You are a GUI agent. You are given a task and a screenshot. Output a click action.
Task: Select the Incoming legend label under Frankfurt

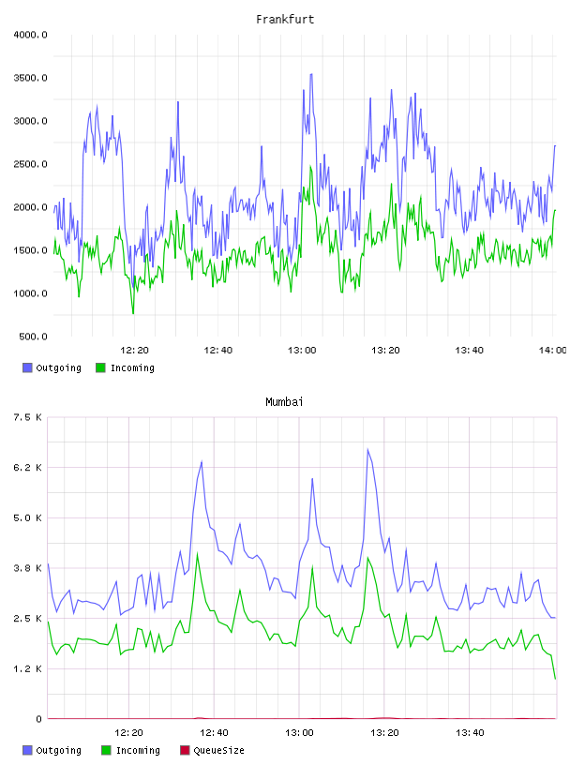[132, 367]
